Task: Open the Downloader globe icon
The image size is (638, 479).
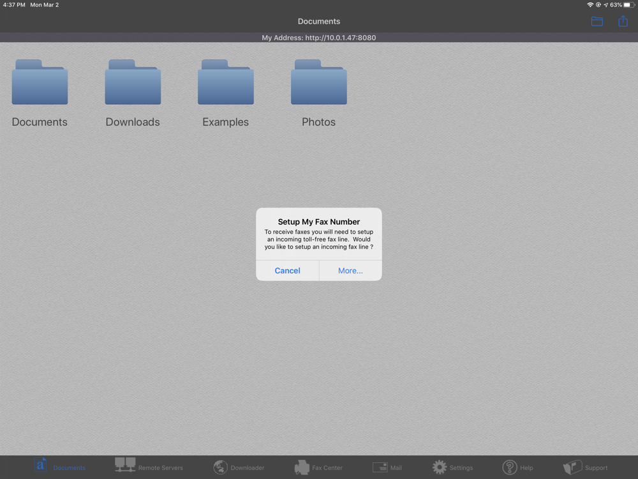Action: (x=220, y=468)
